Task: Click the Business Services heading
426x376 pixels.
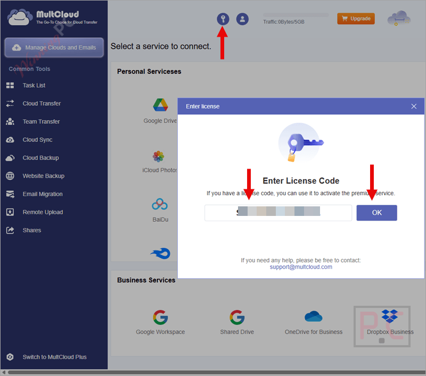Action: click(x=146, y=280)
